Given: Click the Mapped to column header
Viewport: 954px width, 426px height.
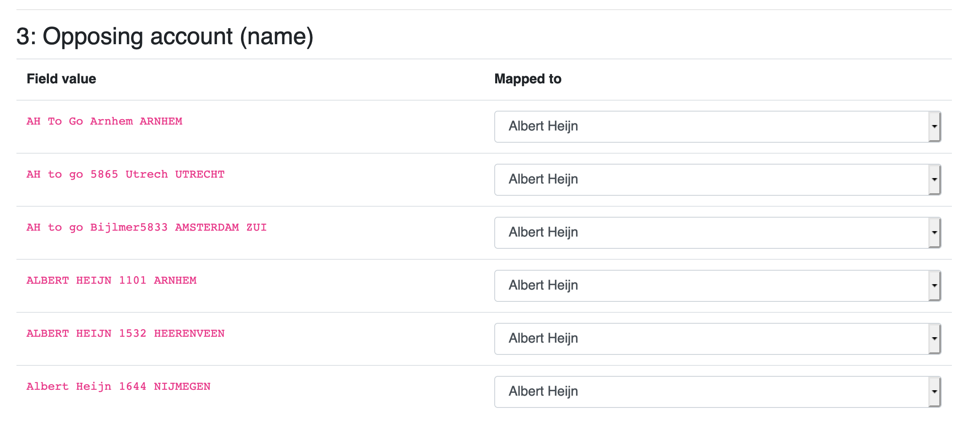Looking at the screenshot, I should [x=528, y=79].
